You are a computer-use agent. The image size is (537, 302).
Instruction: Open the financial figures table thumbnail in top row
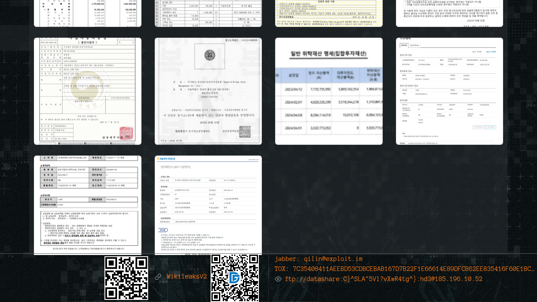click(88, 13)
